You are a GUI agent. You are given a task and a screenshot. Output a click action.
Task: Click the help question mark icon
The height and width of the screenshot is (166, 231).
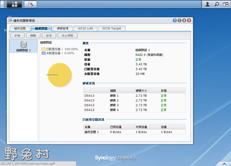click(x=175, y=20)
